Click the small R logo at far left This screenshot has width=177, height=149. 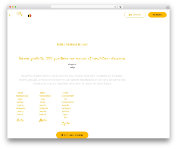[x=10, y=15]
